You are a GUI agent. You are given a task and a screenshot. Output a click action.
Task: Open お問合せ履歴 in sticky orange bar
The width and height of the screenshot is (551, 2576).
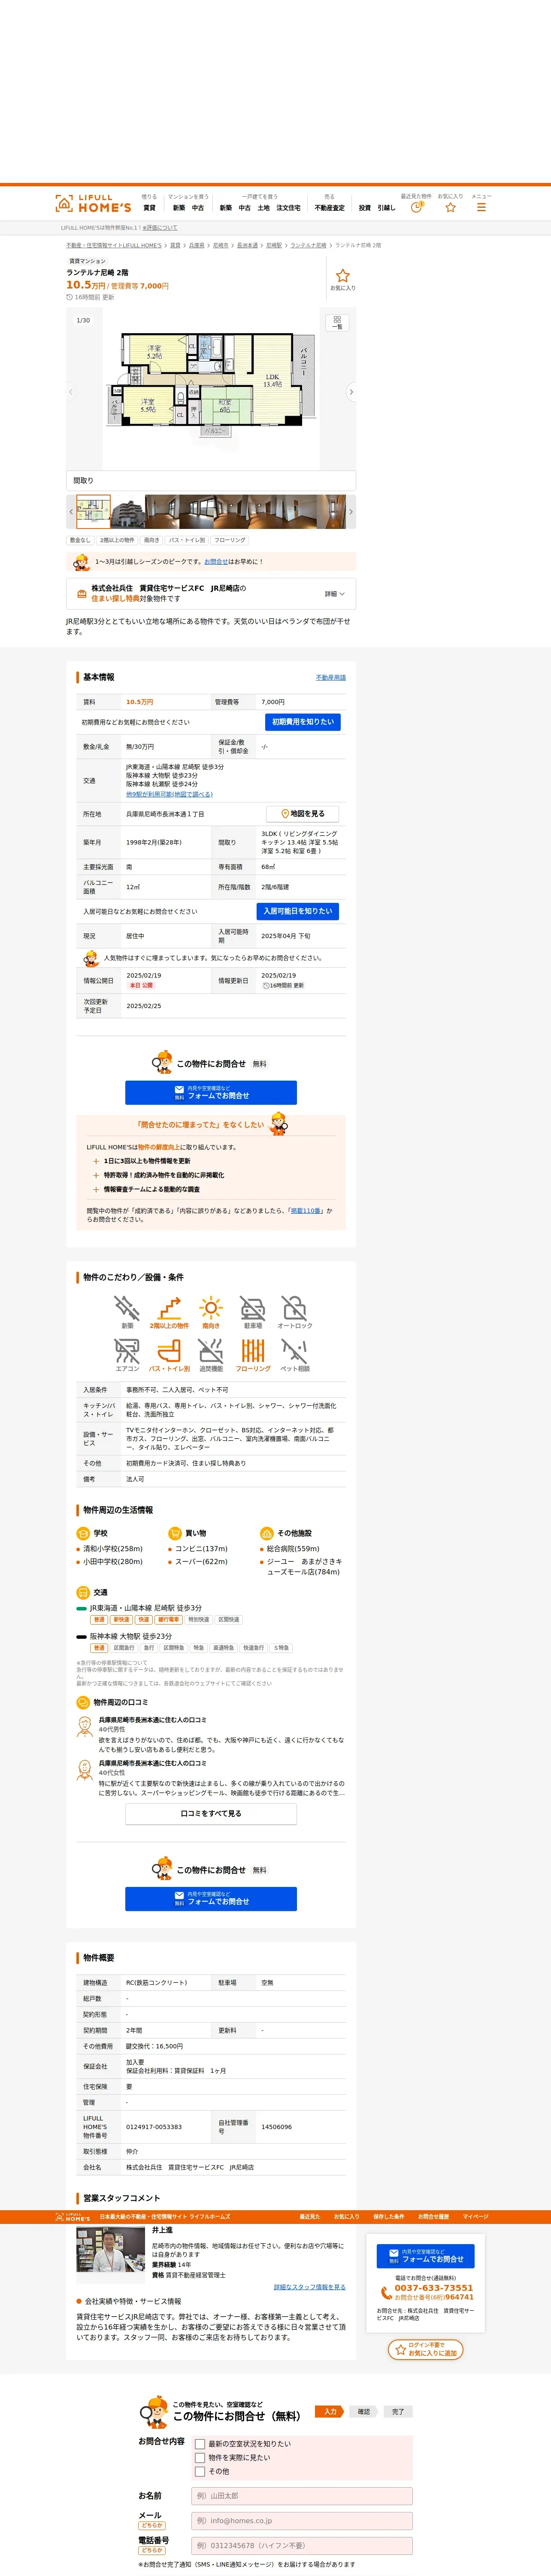point(433,2217)
